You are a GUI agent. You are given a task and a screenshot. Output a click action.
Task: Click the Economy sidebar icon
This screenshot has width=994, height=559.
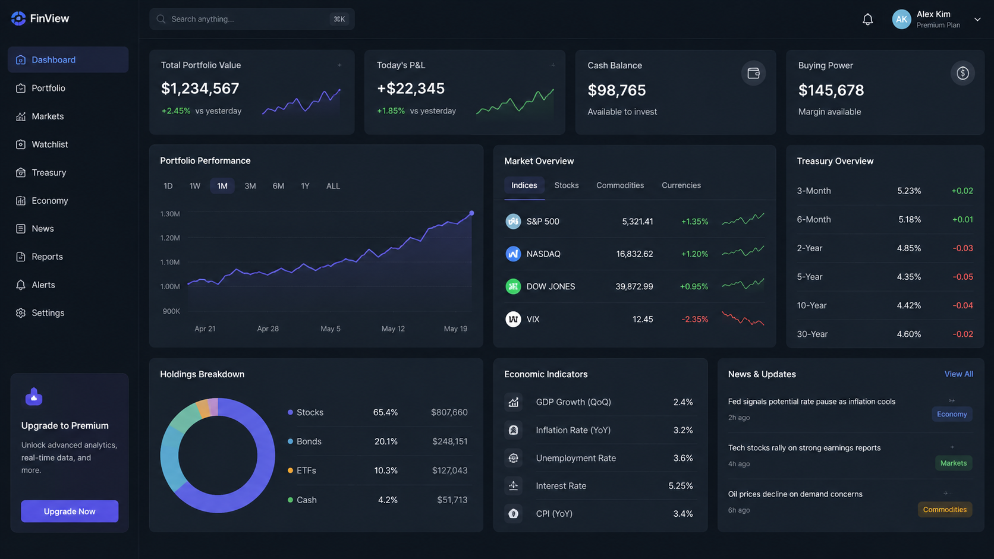(x=21, y=201)
